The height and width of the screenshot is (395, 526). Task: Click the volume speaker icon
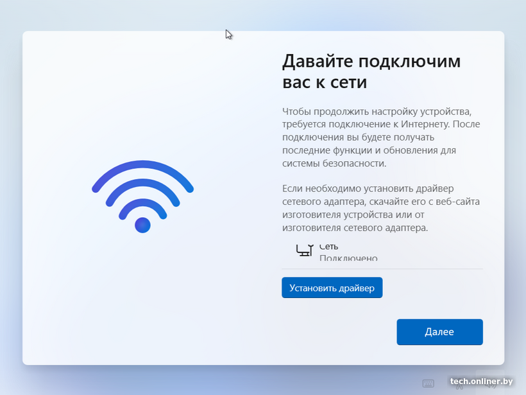pyautogui.click(x=491, y=384)
